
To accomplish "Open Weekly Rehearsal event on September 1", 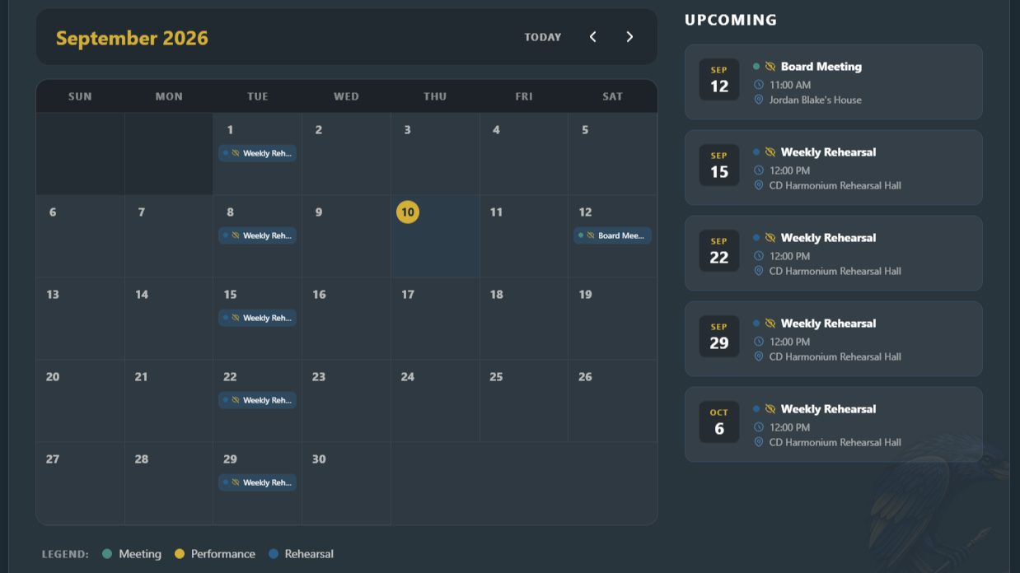I will 257,153.
